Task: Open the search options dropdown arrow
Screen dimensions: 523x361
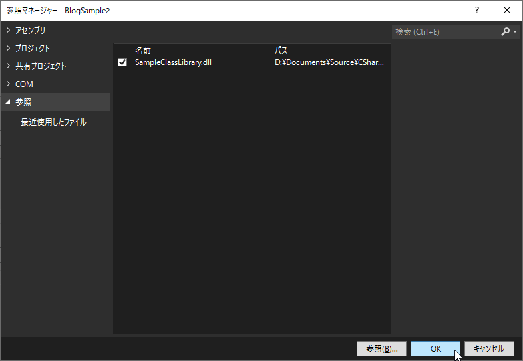Action: pyautogui.click(x=515, y=32)
